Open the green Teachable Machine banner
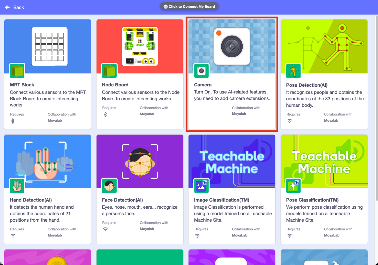378x265 pixels. (324, 161)
